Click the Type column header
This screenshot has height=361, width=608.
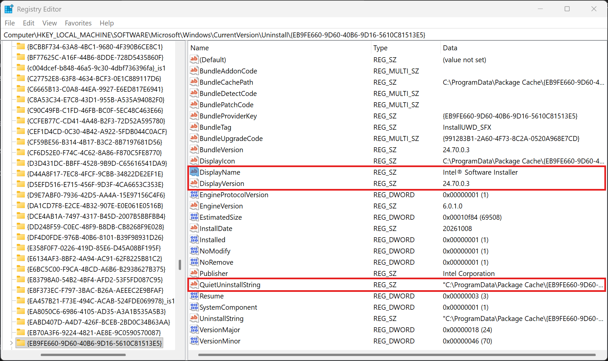point(406,48)
